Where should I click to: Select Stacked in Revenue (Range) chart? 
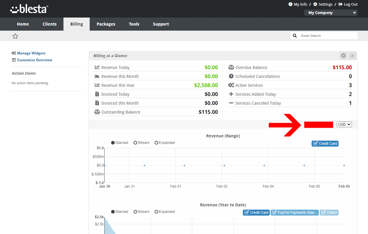click(x=119, y=143)
